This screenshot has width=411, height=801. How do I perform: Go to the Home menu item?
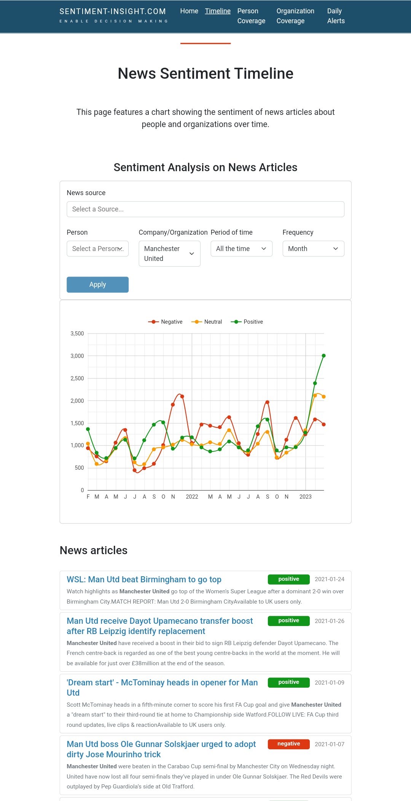click(x=189, y=11)
